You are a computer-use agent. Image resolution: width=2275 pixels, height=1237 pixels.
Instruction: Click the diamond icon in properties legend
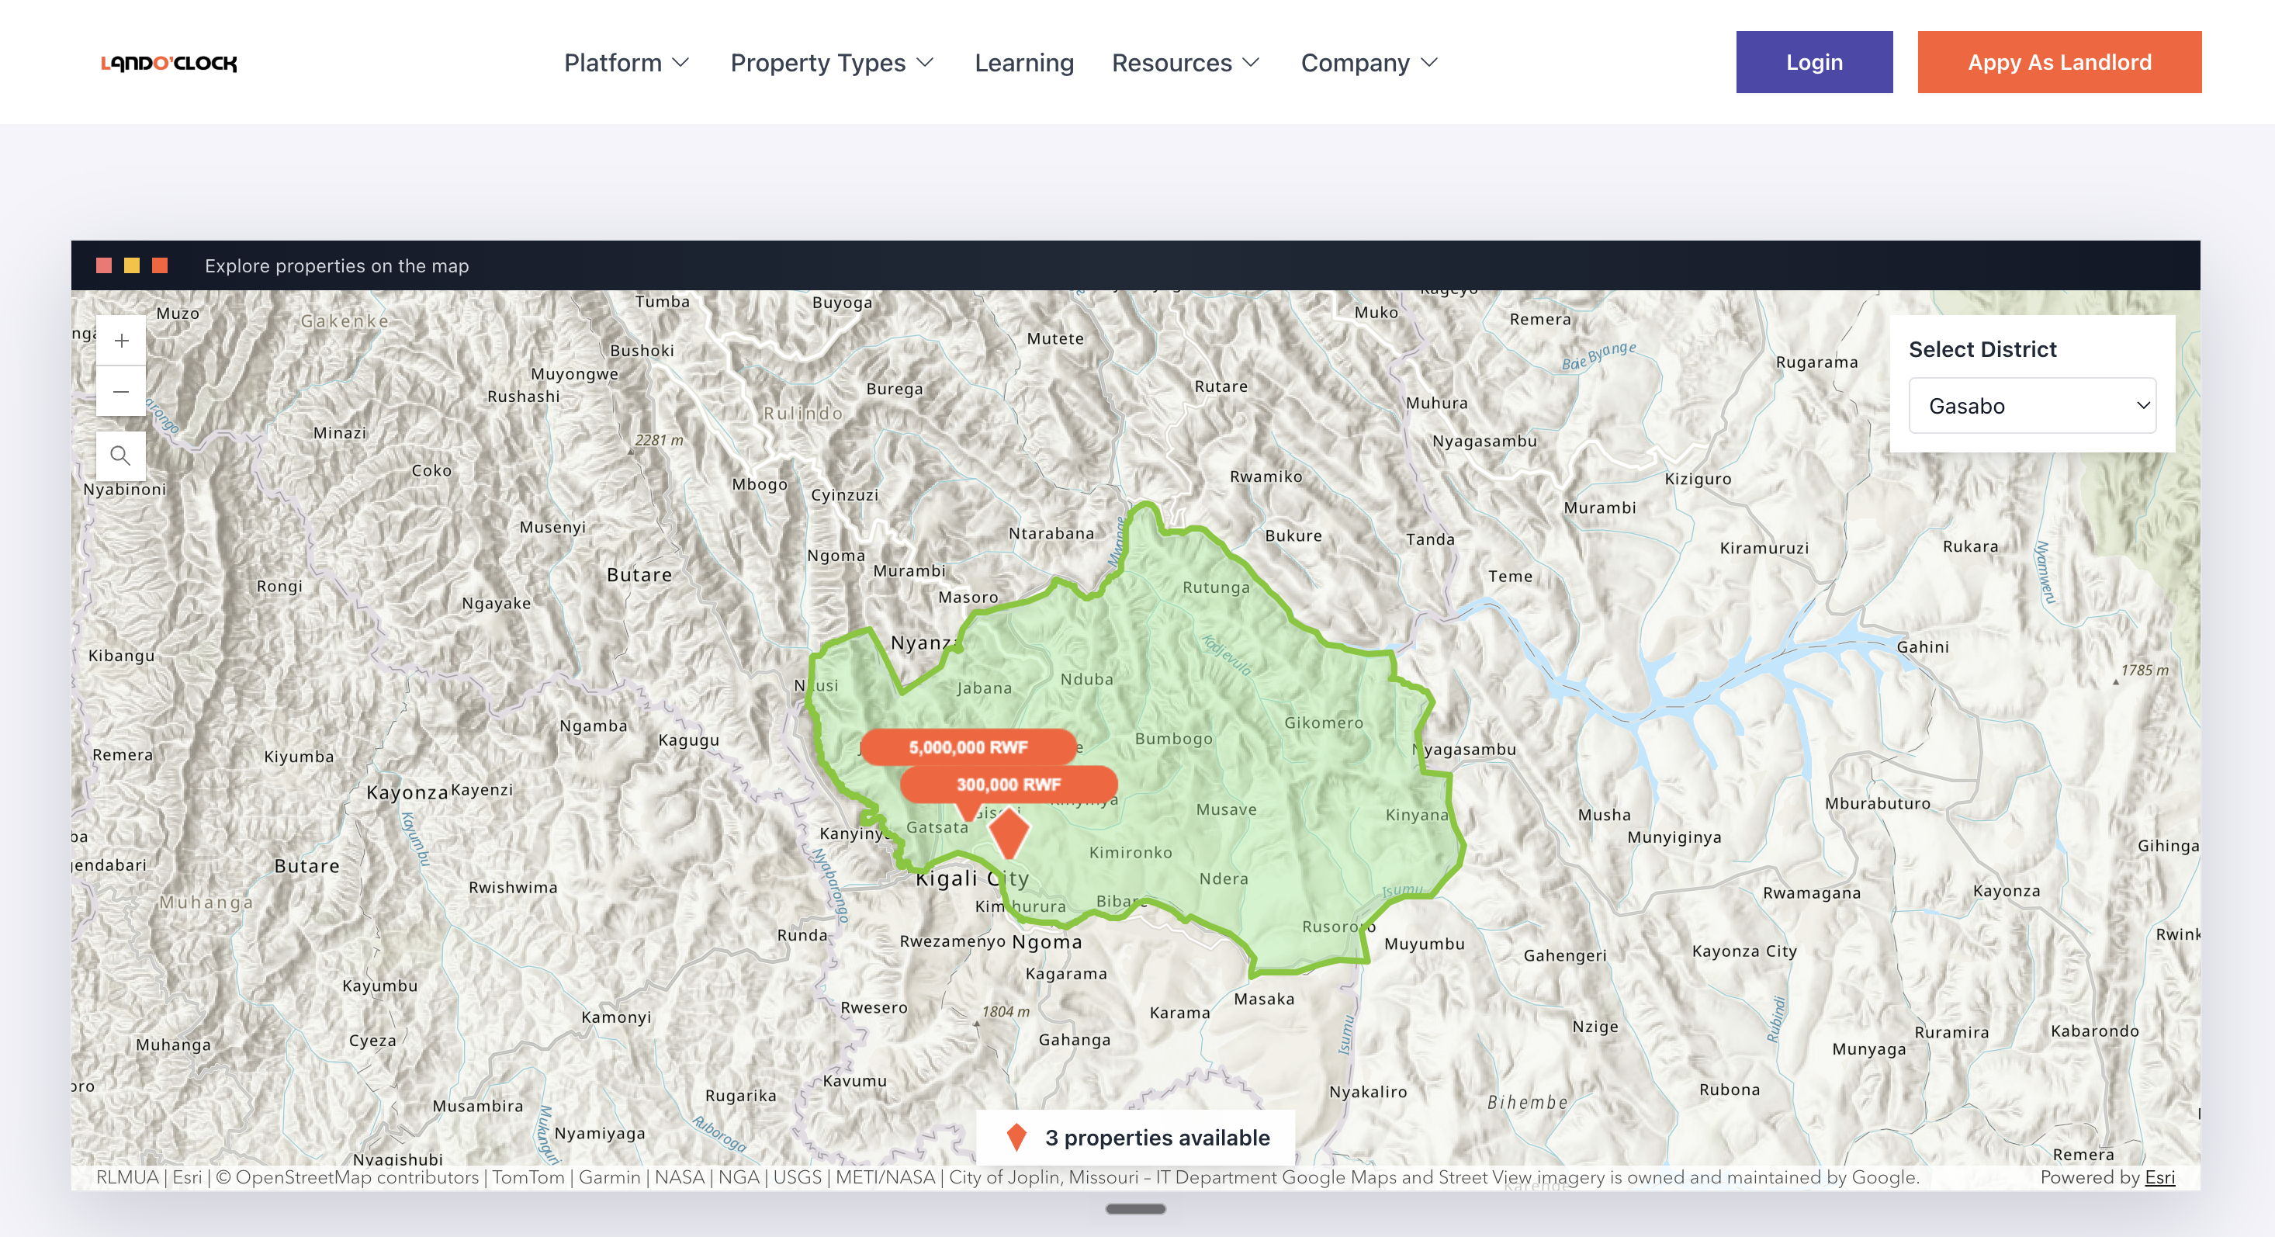click(x=1016, y=1137)
